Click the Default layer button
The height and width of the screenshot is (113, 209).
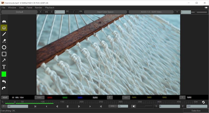point(19,12)
